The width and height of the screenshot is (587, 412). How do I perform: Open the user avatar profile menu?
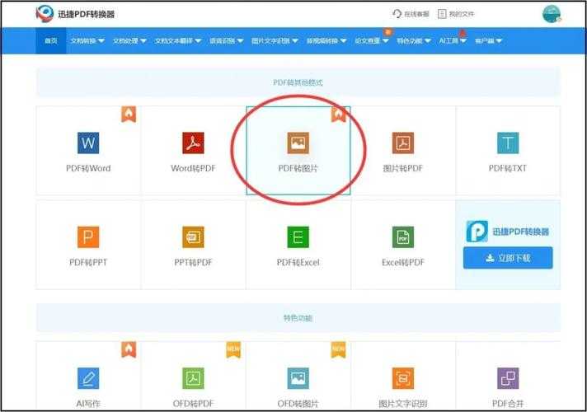point(552,14)
